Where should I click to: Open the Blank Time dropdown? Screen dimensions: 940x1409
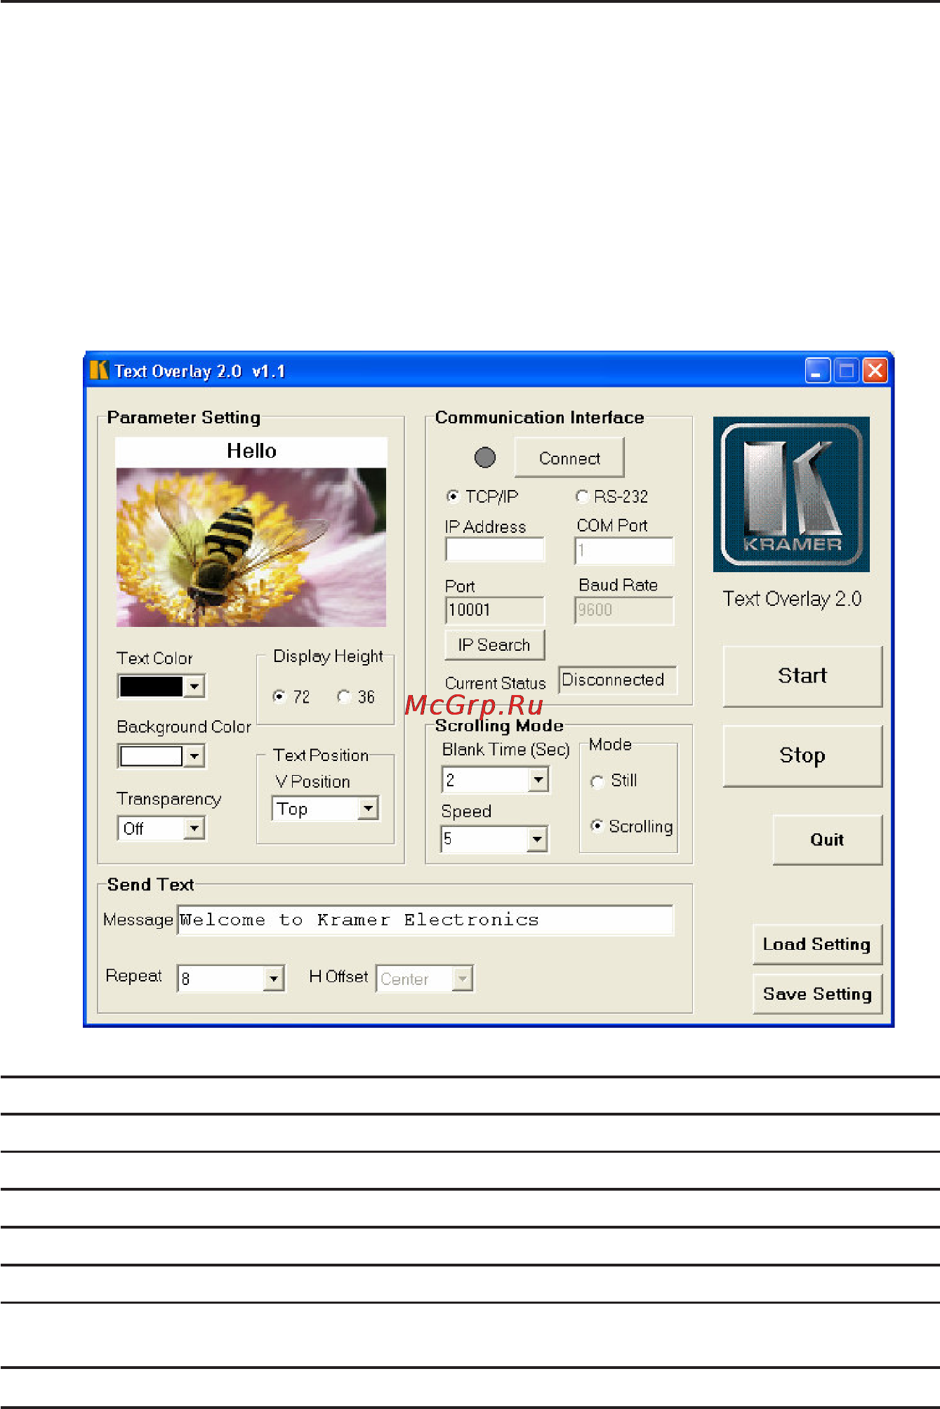tap(538, 779)
